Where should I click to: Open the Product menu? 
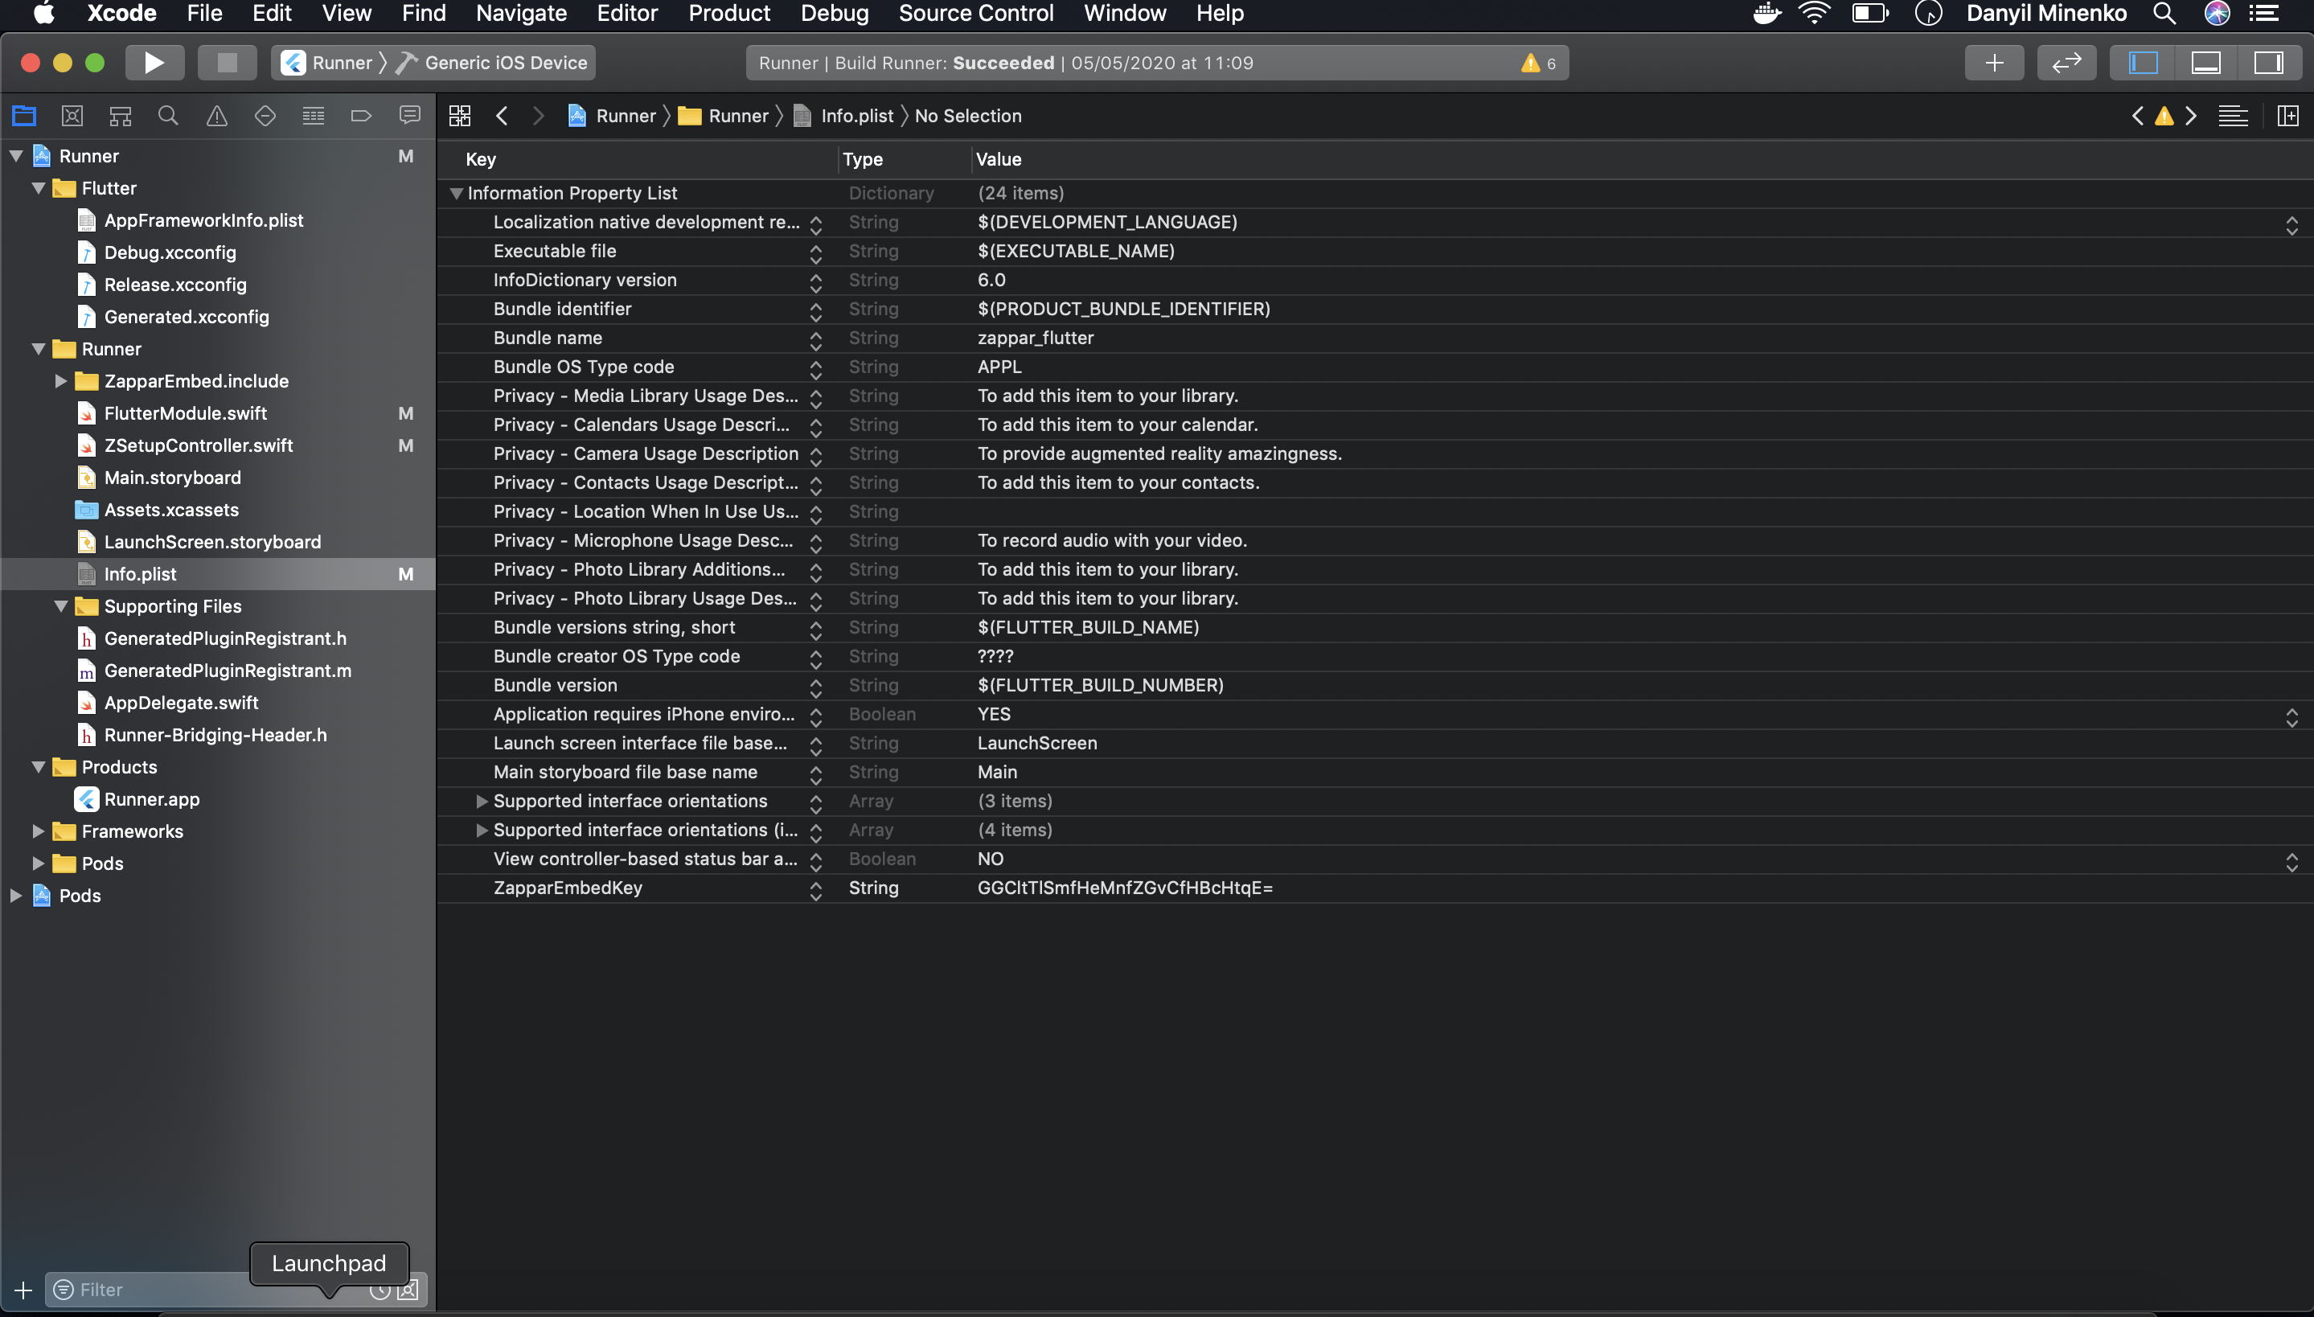728,14
